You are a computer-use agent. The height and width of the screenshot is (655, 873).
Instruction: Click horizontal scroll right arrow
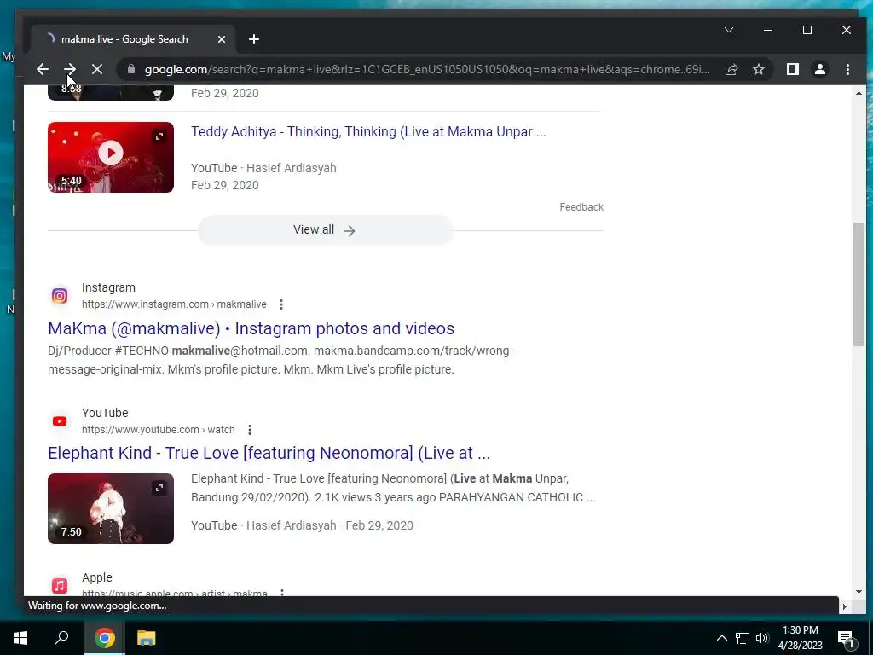845,606
